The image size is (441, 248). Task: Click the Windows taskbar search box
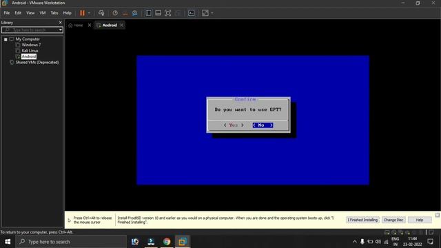coord(71,242)
